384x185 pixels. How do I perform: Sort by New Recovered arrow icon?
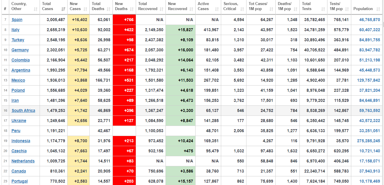191,9
